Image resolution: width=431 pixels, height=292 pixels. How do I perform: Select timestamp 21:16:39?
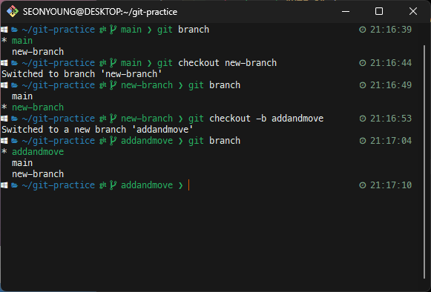391,30
